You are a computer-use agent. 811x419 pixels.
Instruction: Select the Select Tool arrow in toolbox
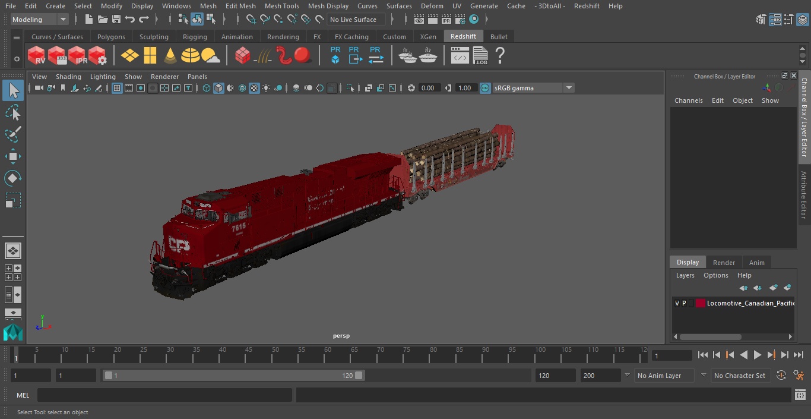[x=12, y=90]
